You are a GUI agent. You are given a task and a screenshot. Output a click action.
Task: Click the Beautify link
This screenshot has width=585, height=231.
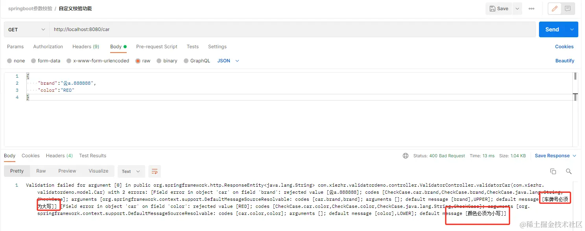(565, 61)
